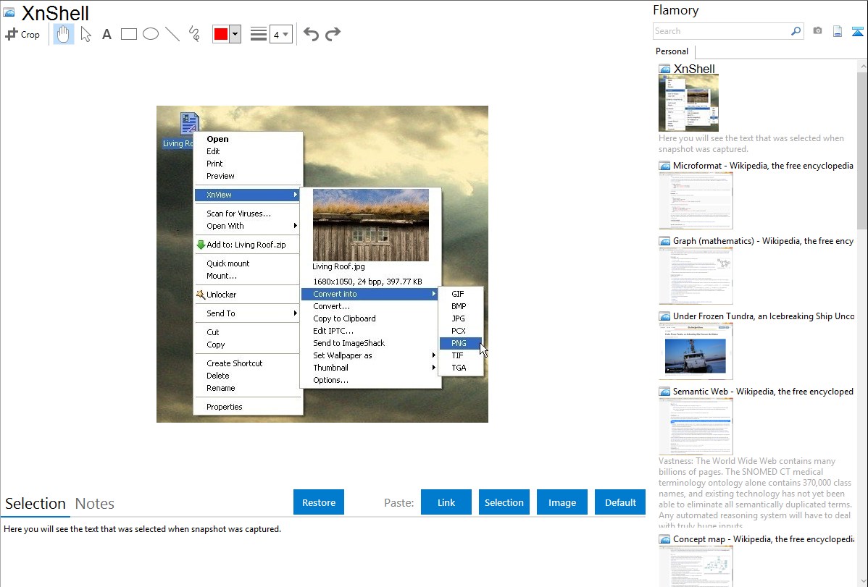Pick the rectangle drawing tool
Viewport: 868px width, 587px height.
click(x=129, y=34)
